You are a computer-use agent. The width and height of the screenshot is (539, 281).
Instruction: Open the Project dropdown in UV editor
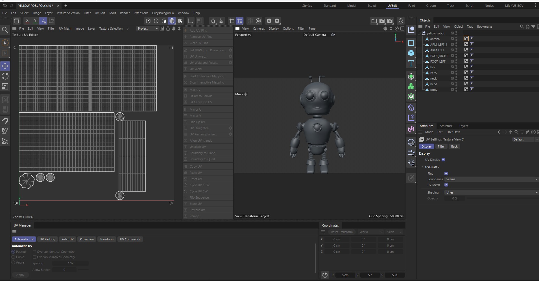tap(147, 28)
